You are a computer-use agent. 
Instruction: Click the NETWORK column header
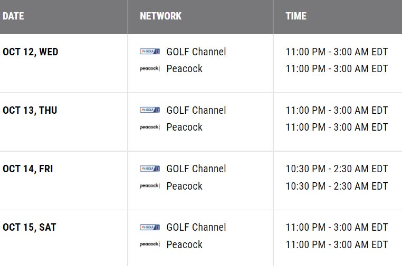pos(161,16)
